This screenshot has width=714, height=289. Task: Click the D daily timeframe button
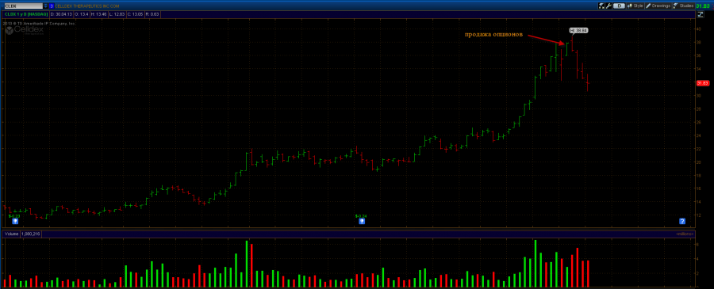point(619,6)
